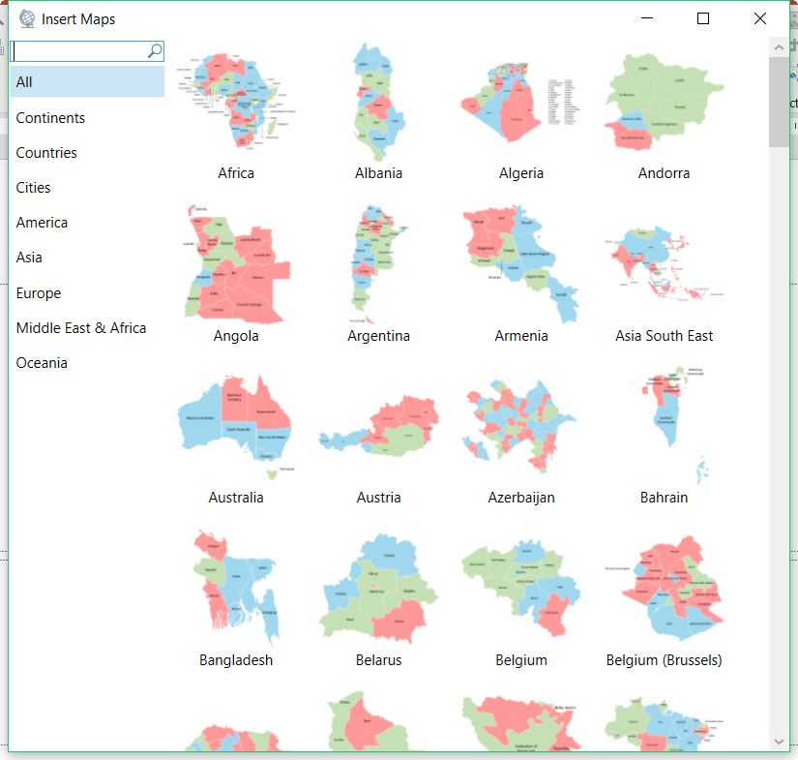Viewport: 798px width, 760px height.
Task: Select the All category
Action: point(87,82)
